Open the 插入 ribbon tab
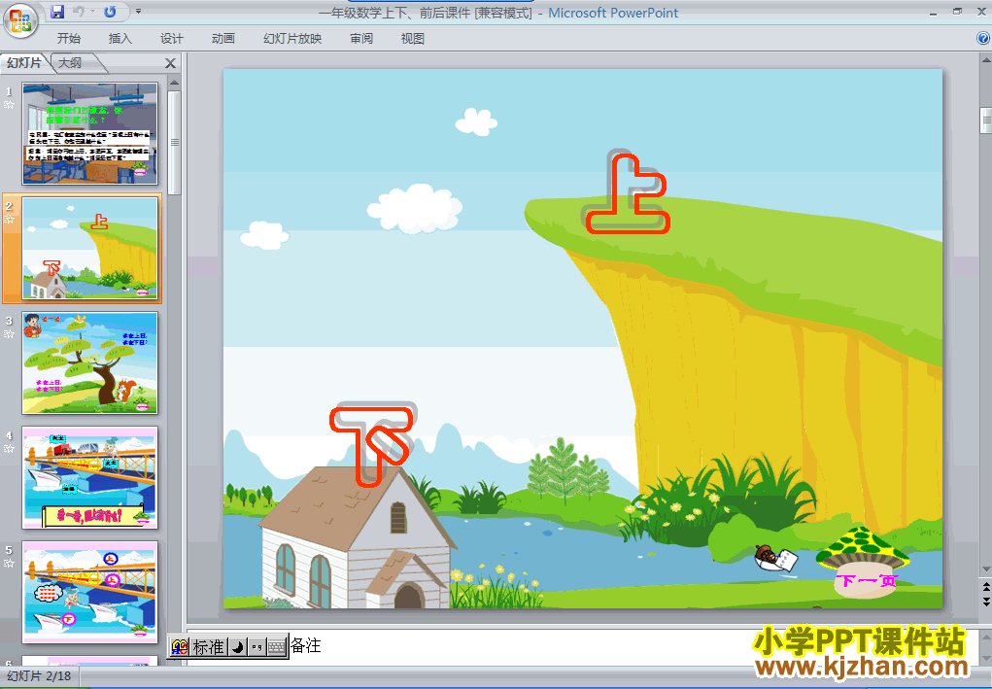 click(x=120, y=39)
